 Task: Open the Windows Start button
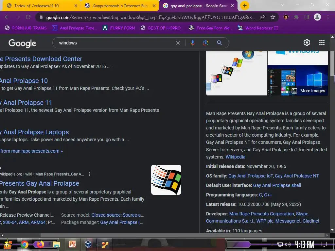pyautogui.click(x=8, y=244)
